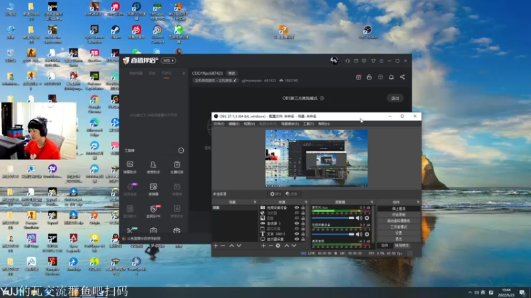Open 视图(V) menu in OBS
The width and height of the screenshot is (531, 298).
(x=250, y=124)
